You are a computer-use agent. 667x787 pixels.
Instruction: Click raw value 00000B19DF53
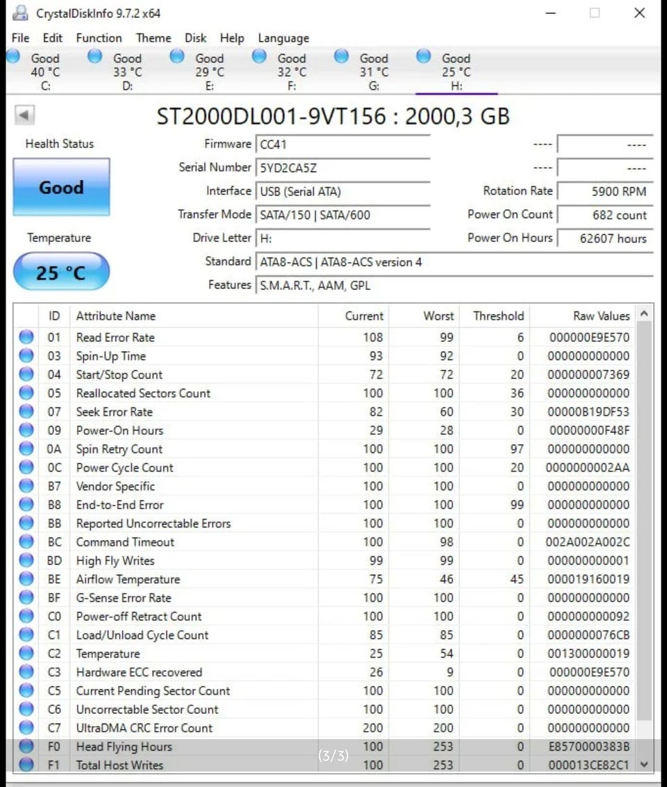point(588,412)
